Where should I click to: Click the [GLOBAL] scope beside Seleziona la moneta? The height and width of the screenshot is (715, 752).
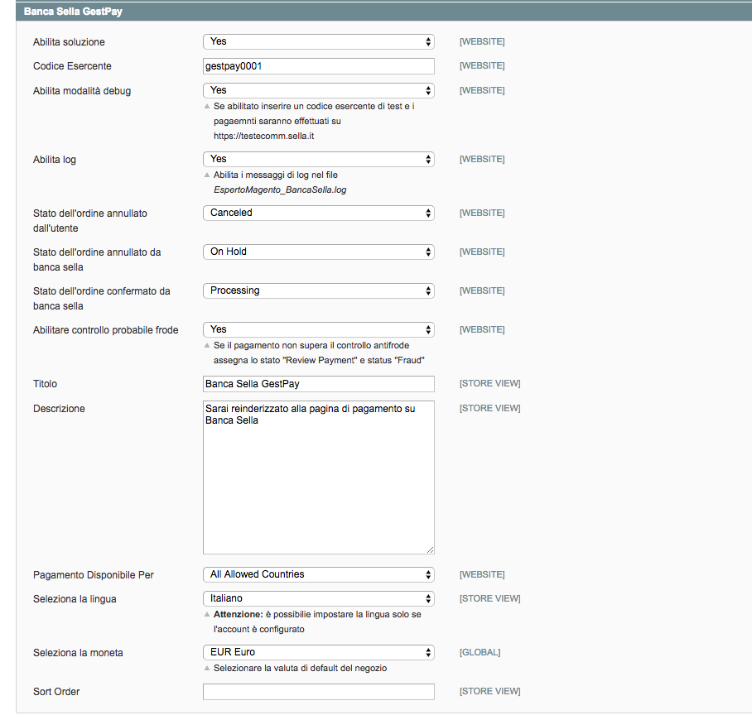[480, 652]
